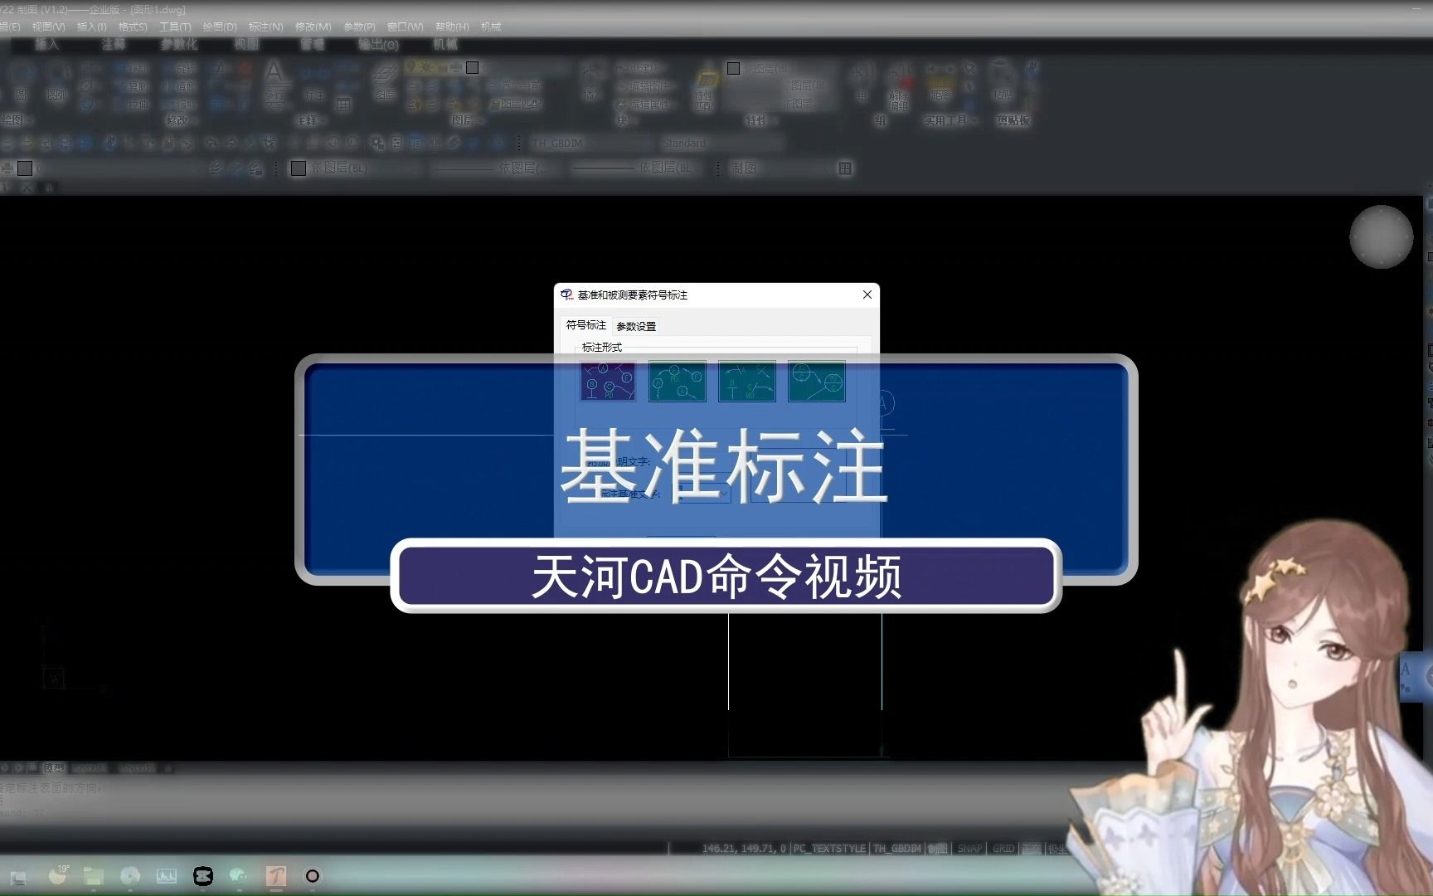Open the Tianhe CAD taskbar icon
The height and width of the screenshot is (896, 1433).
tap(276, 876)
